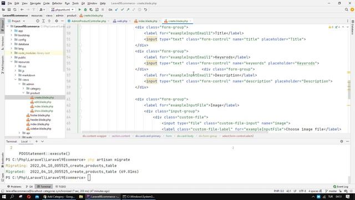355x200 pixels.
Task: Switch to AdminProductController.php tab
Action: pyautogui.click(x=89, y=21)
